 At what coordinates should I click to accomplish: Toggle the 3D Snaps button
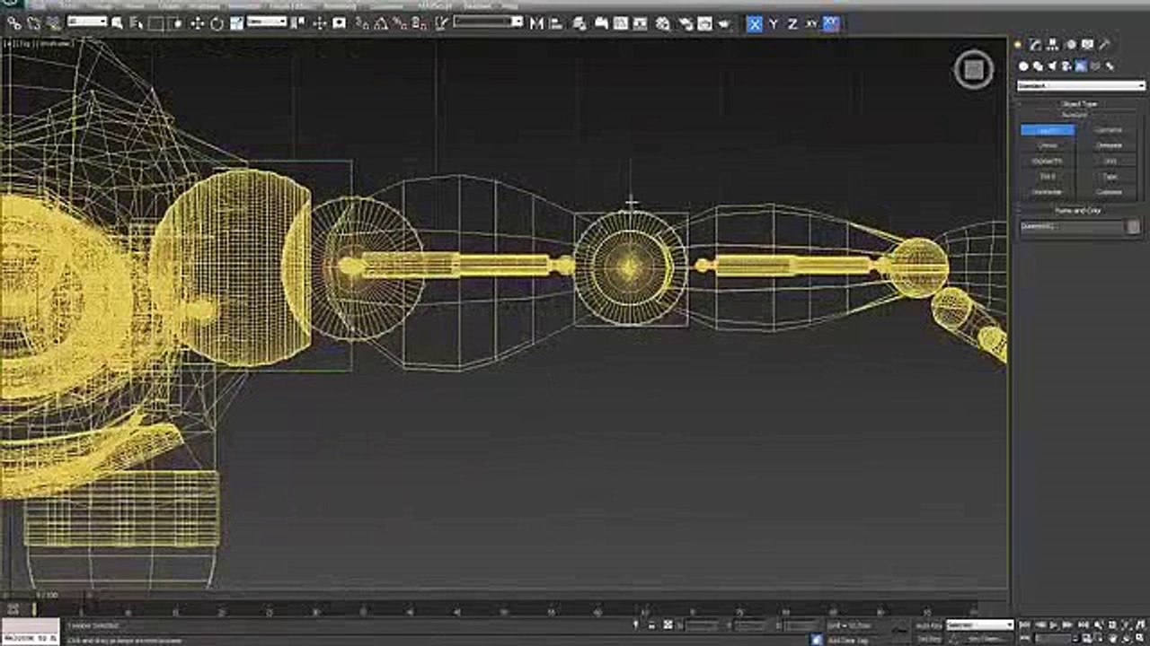360,24
